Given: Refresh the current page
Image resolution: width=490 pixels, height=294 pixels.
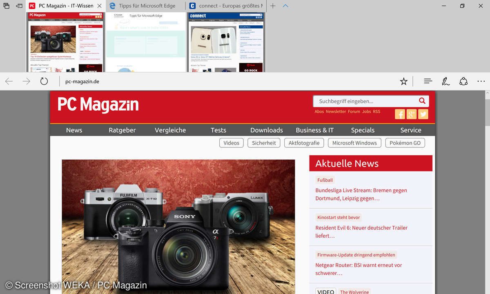Looking at the screenshot, I should (44, 81).
